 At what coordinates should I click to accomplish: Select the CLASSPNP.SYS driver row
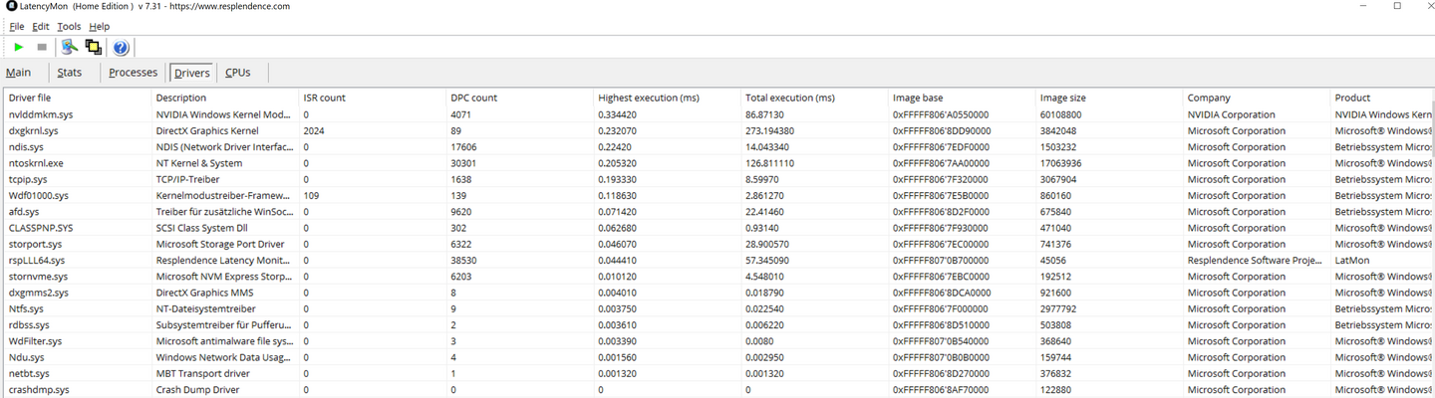(x=717, y=228)
